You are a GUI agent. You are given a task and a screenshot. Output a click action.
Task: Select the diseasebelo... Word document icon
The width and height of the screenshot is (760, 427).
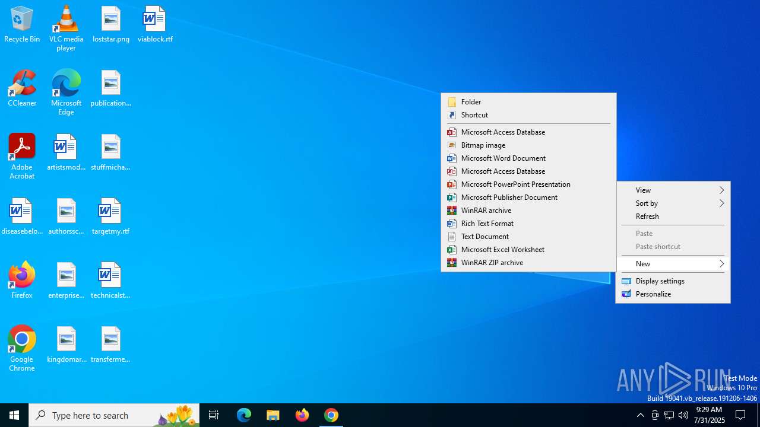[x=22, y=216]
